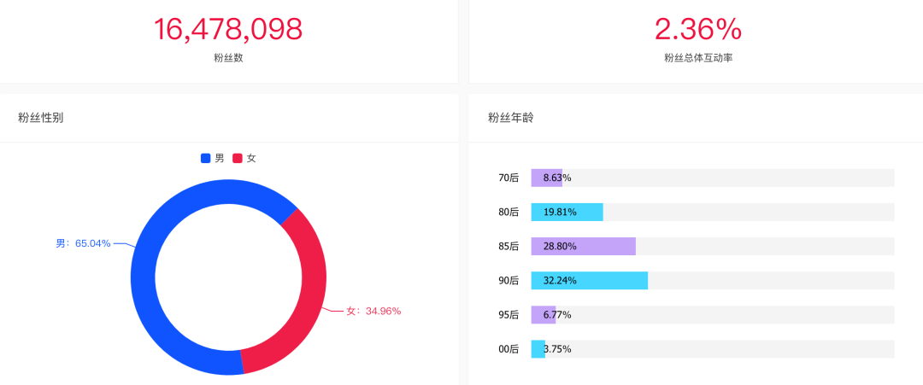Viewport: 923px width, 385px height.
Task: Click the 粉丝数 caption
Action: (x=228, y=58)
